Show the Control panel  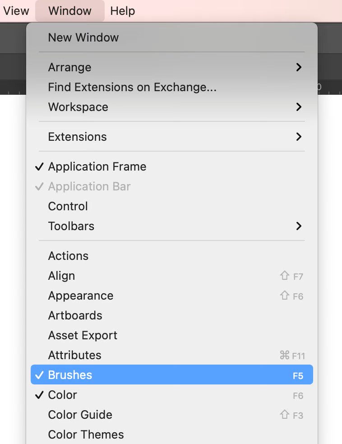click(68, 206)
